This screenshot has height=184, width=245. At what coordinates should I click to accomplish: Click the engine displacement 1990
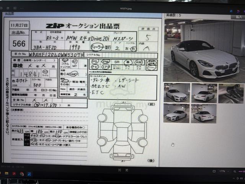tap(75, 48)
